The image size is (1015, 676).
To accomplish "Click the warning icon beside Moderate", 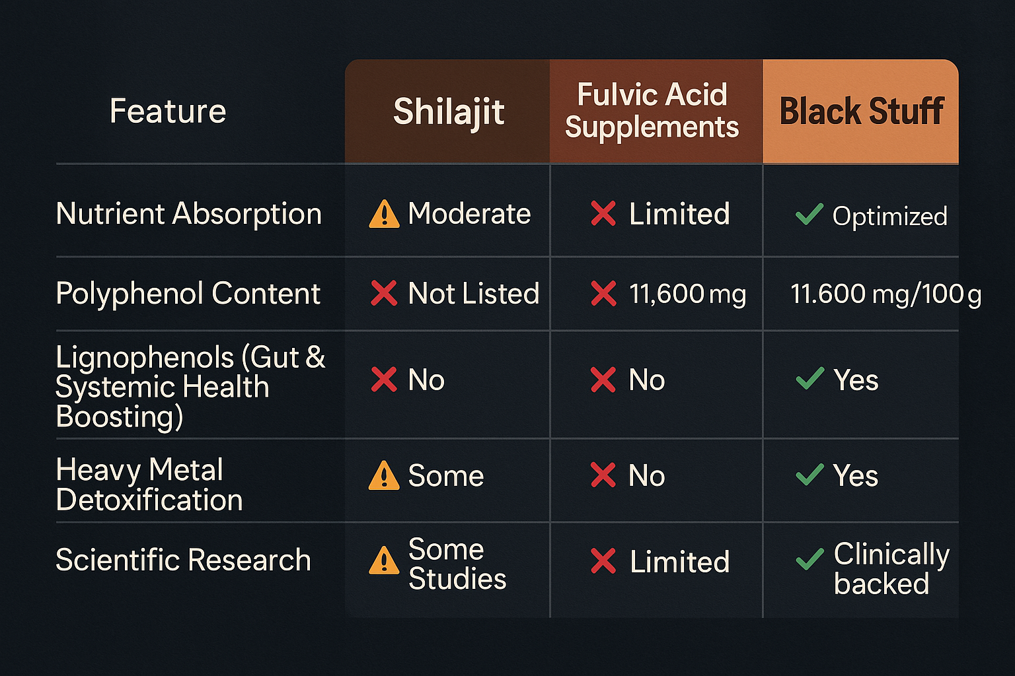I will coord(384,215).
